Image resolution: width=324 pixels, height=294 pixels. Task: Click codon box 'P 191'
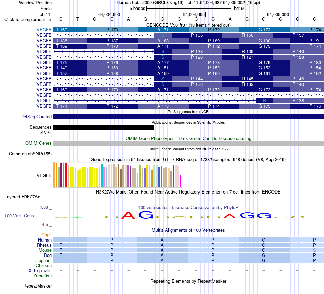tap(307, 41)
